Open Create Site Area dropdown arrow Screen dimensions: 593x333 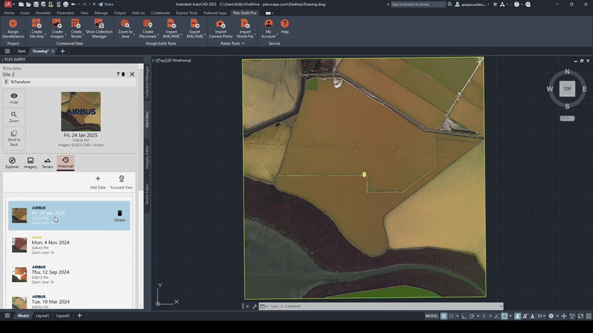45,35
